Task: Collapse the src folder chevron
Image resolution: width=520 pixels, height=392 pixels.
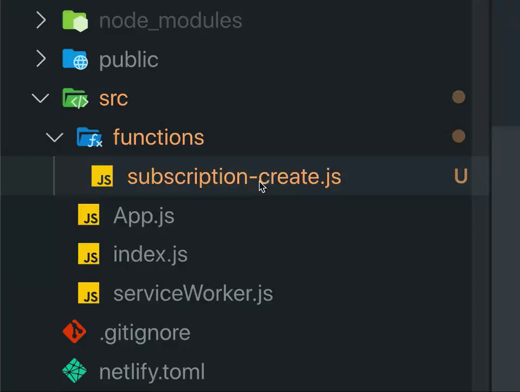Action: click(41, 99)
